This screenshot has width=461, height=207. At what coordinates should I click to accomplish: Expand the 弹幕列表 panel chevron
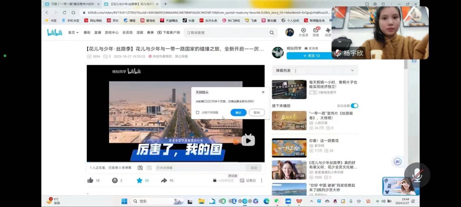352,71
